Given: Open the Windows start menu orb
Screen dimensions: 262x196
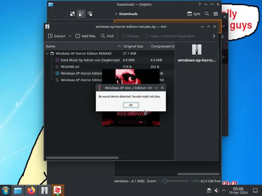Looking at the screenshot, I should point(6,190).
